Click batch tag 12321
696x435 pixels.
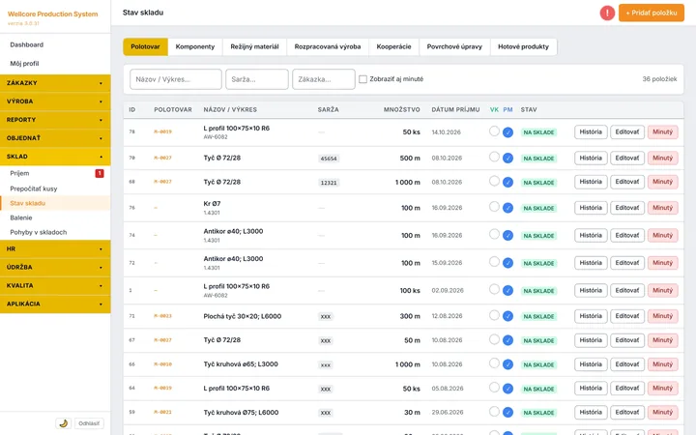(329, 183)
